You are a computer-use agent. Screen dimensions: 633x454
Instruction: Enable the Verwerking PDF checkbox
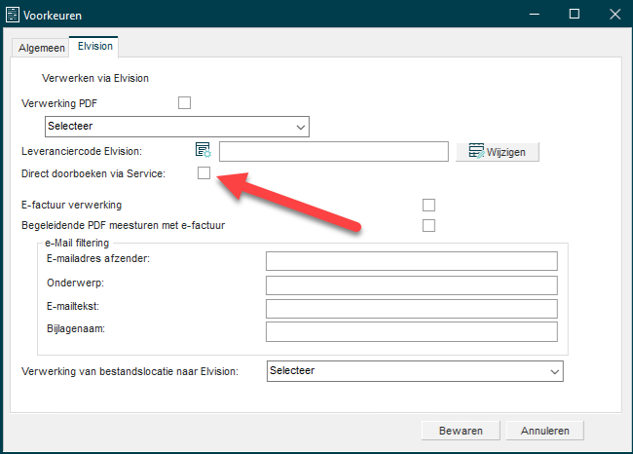click(184, 102)
